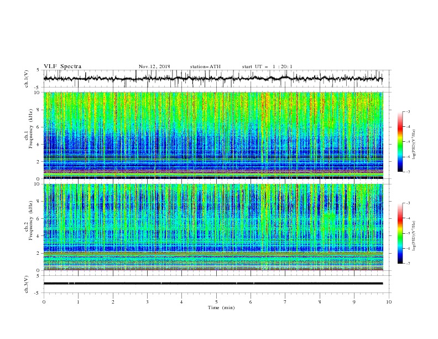Click time axis tick label "9"
Viewport: 438px width, 339px height.
point(354,302)
